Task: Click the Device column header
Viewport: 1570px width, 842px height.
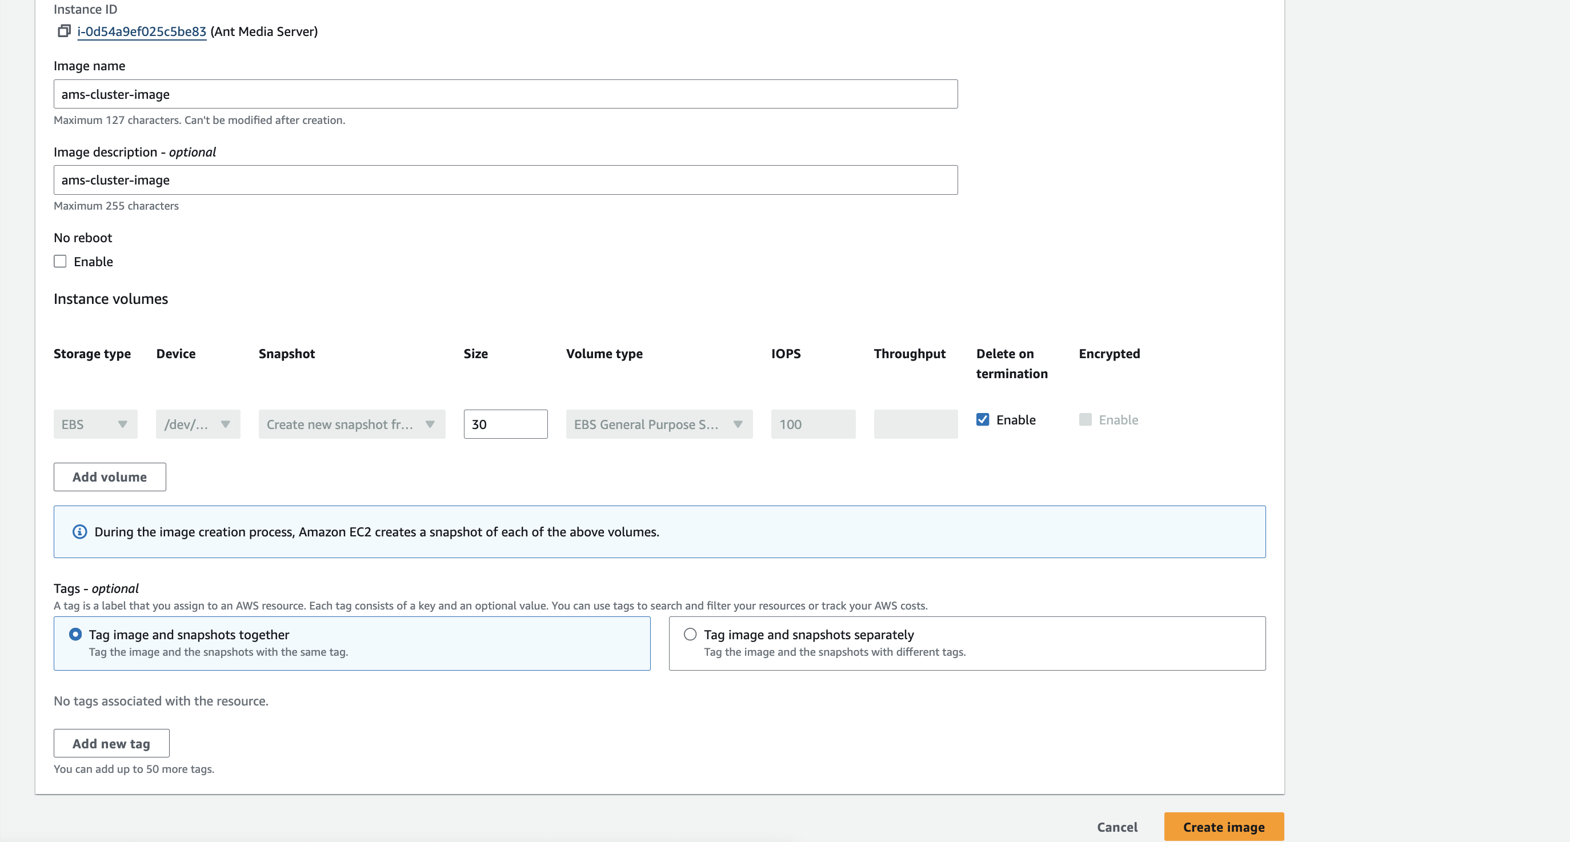Action: 175,354
